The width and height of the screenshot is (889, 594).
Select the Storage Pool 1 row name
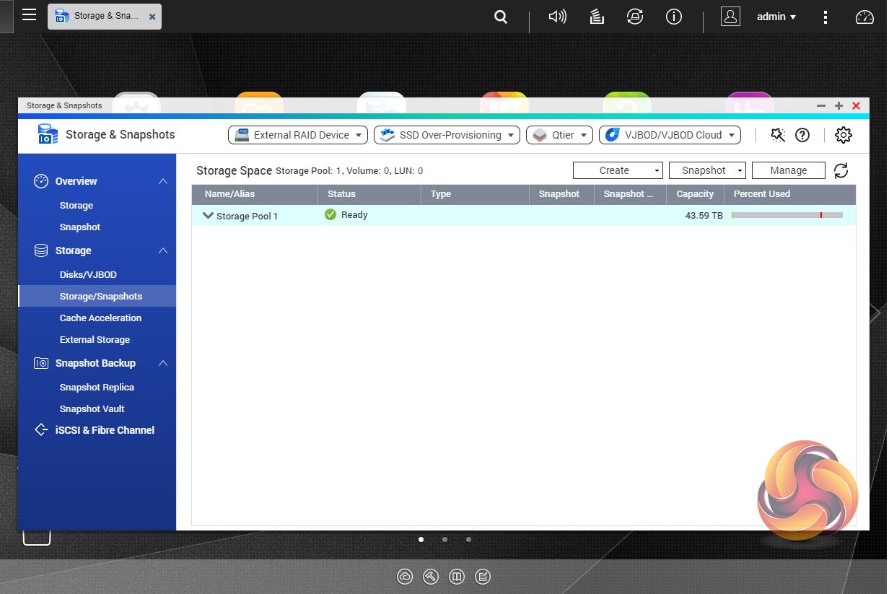pyautogui.click(x=247, y=216)
